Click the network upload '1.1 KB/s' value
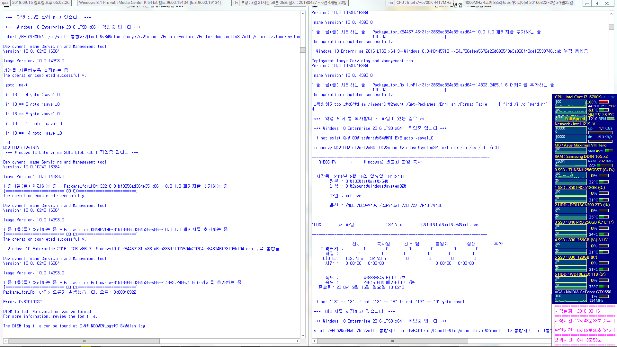 606,128
